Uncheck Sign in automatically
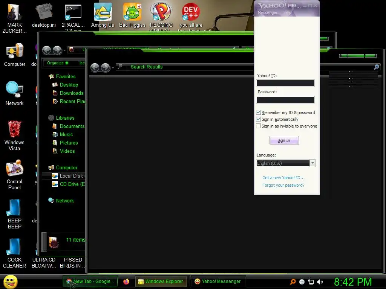 tap(258, 119)
